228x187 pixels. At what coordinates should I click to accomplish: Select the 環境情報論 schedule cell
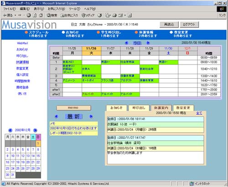[91, 76]
